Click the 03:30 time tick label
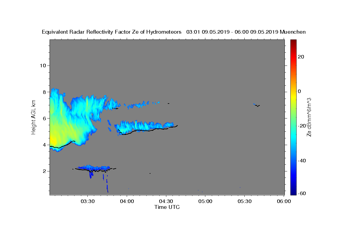Viewport: 352px width, 234px height. coord(87,202)
